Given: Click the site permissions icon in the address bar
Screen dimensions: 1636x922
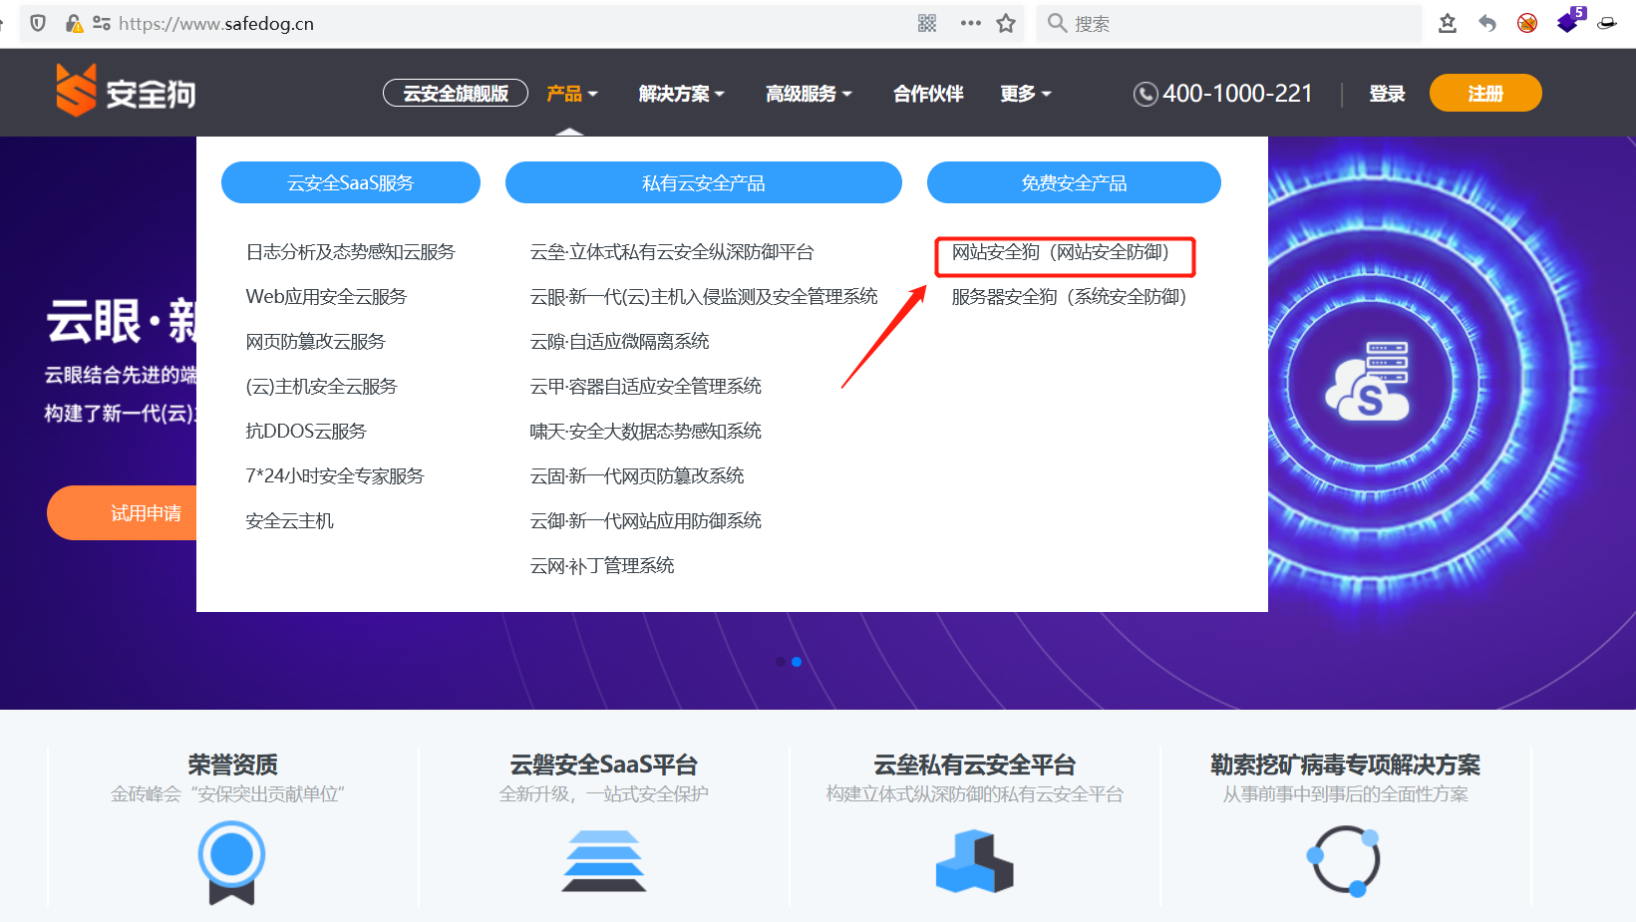Looking at the screenshot, I should (x=101, y=22).
